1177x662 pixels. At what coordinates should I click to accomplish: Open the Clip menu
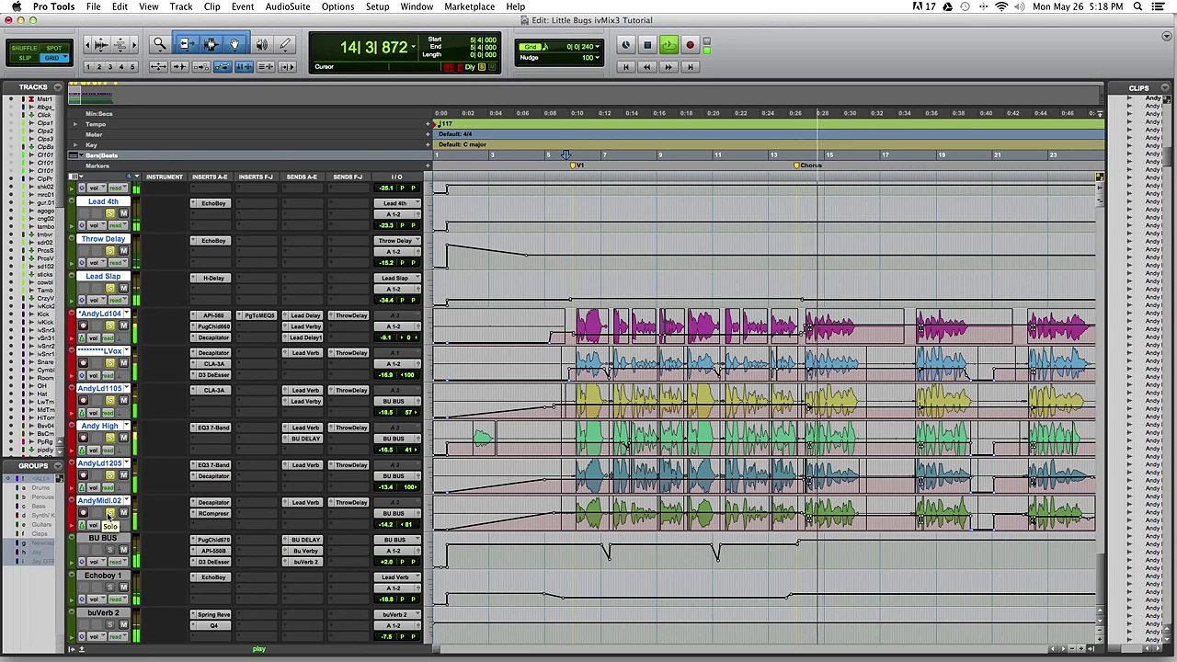point(211,6)
